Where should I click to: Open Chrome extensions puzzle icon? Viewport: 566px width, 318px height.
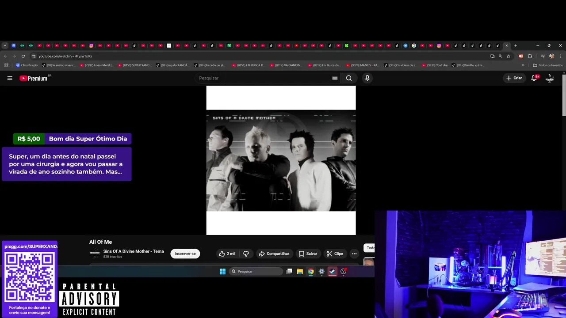[530, 56]
